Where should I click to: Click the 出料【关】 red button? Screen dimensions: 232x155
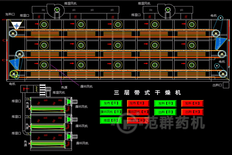coord(192,112)
